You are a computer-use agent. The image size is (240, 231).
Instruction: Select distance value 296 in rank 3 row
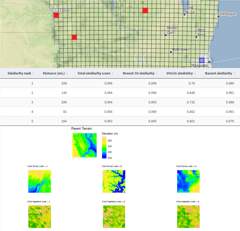coord(64,102)
